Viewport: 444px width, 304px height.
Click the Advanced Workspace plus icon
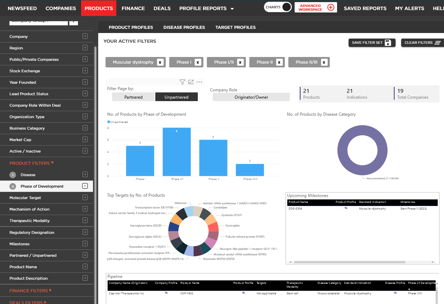[x=330, y=7]
